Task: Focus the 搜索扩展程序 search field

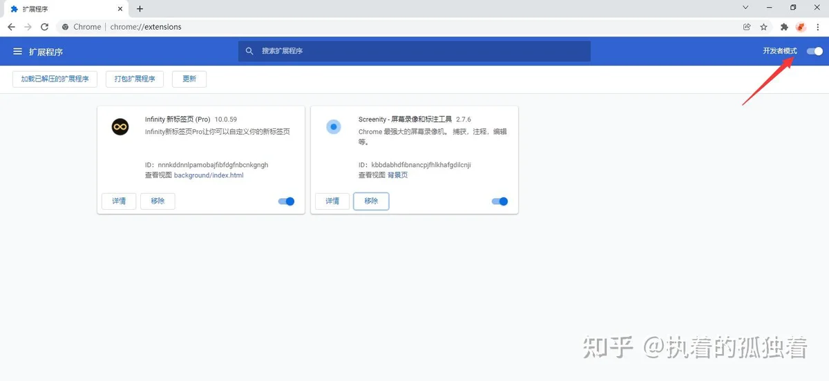Action: click(x=414, y=51)
